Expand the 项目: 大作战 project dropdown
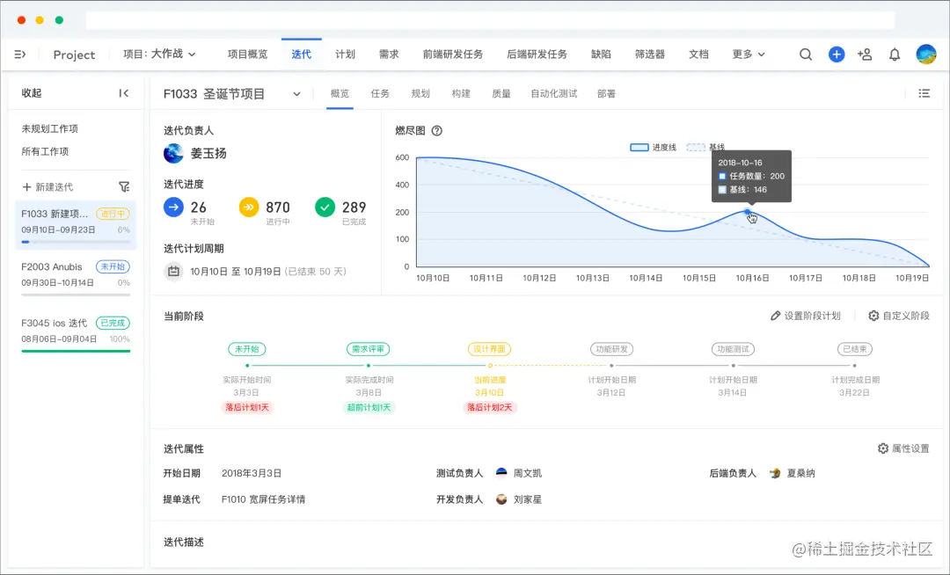 click(x=159, y=54)
